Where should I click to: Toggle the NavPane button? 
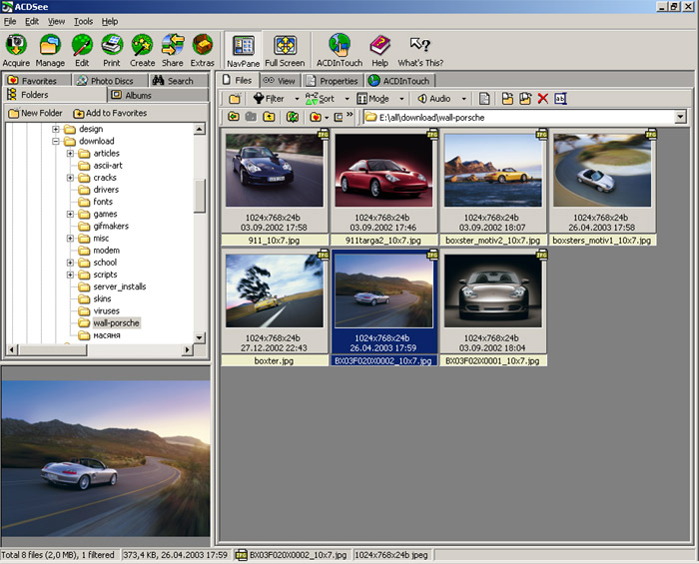point(243,50)
